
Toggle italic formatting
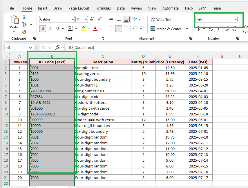point(50,28)
